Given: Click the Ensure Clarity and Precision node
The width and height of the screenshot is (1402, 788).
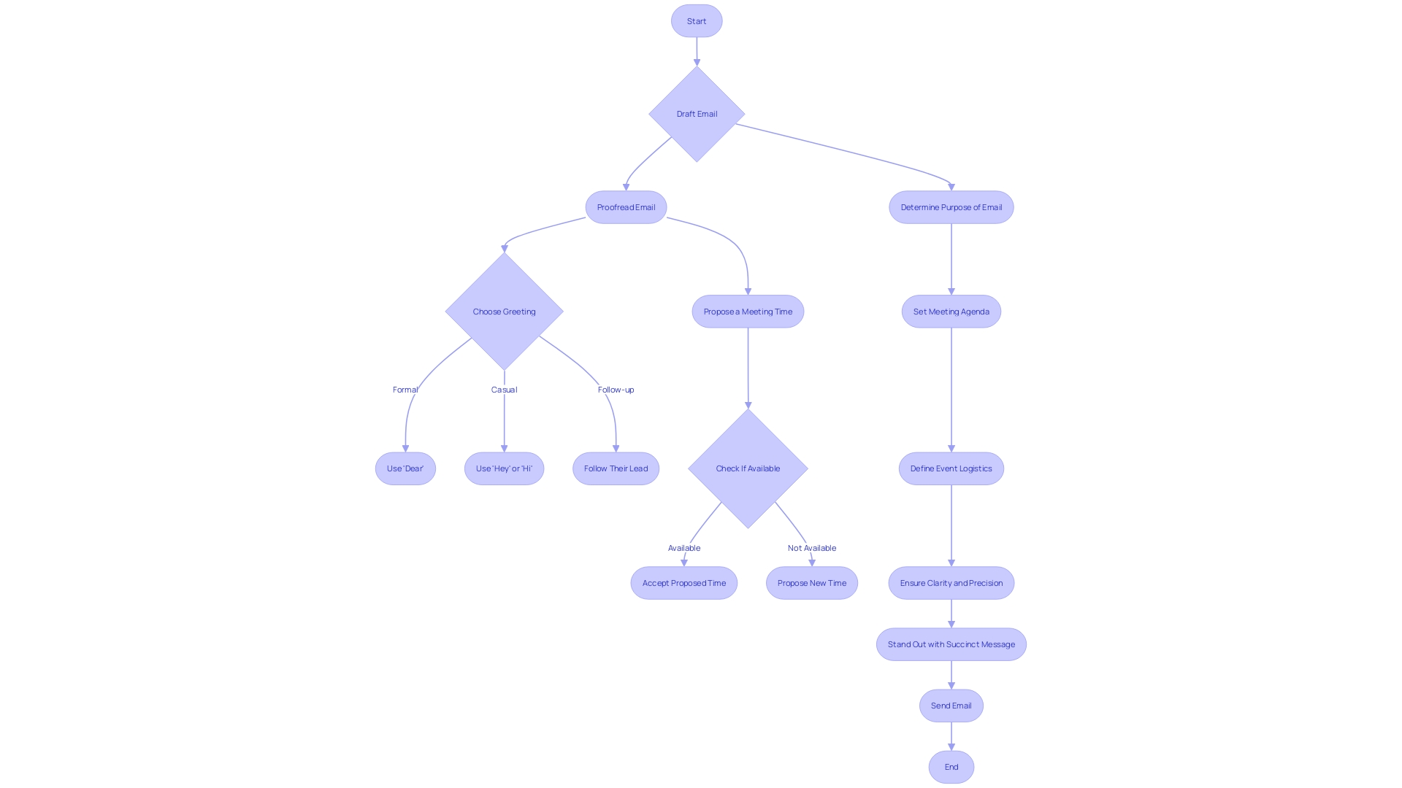Looking at the screenshot, I should coord(951,582).
